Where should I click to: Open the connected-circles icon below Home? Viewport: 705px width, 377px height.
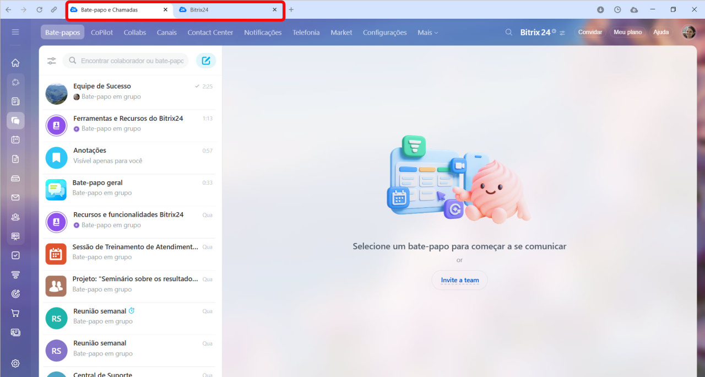point(15,82)
